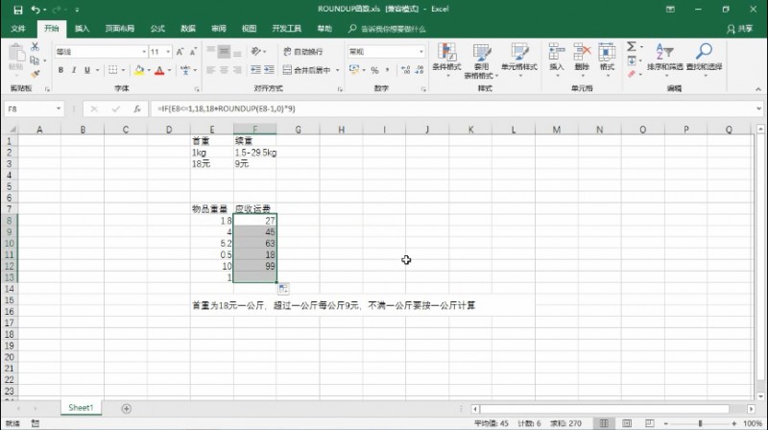Open Cell Styles gallery
The image size is (768, 430).
coord(519,60)
